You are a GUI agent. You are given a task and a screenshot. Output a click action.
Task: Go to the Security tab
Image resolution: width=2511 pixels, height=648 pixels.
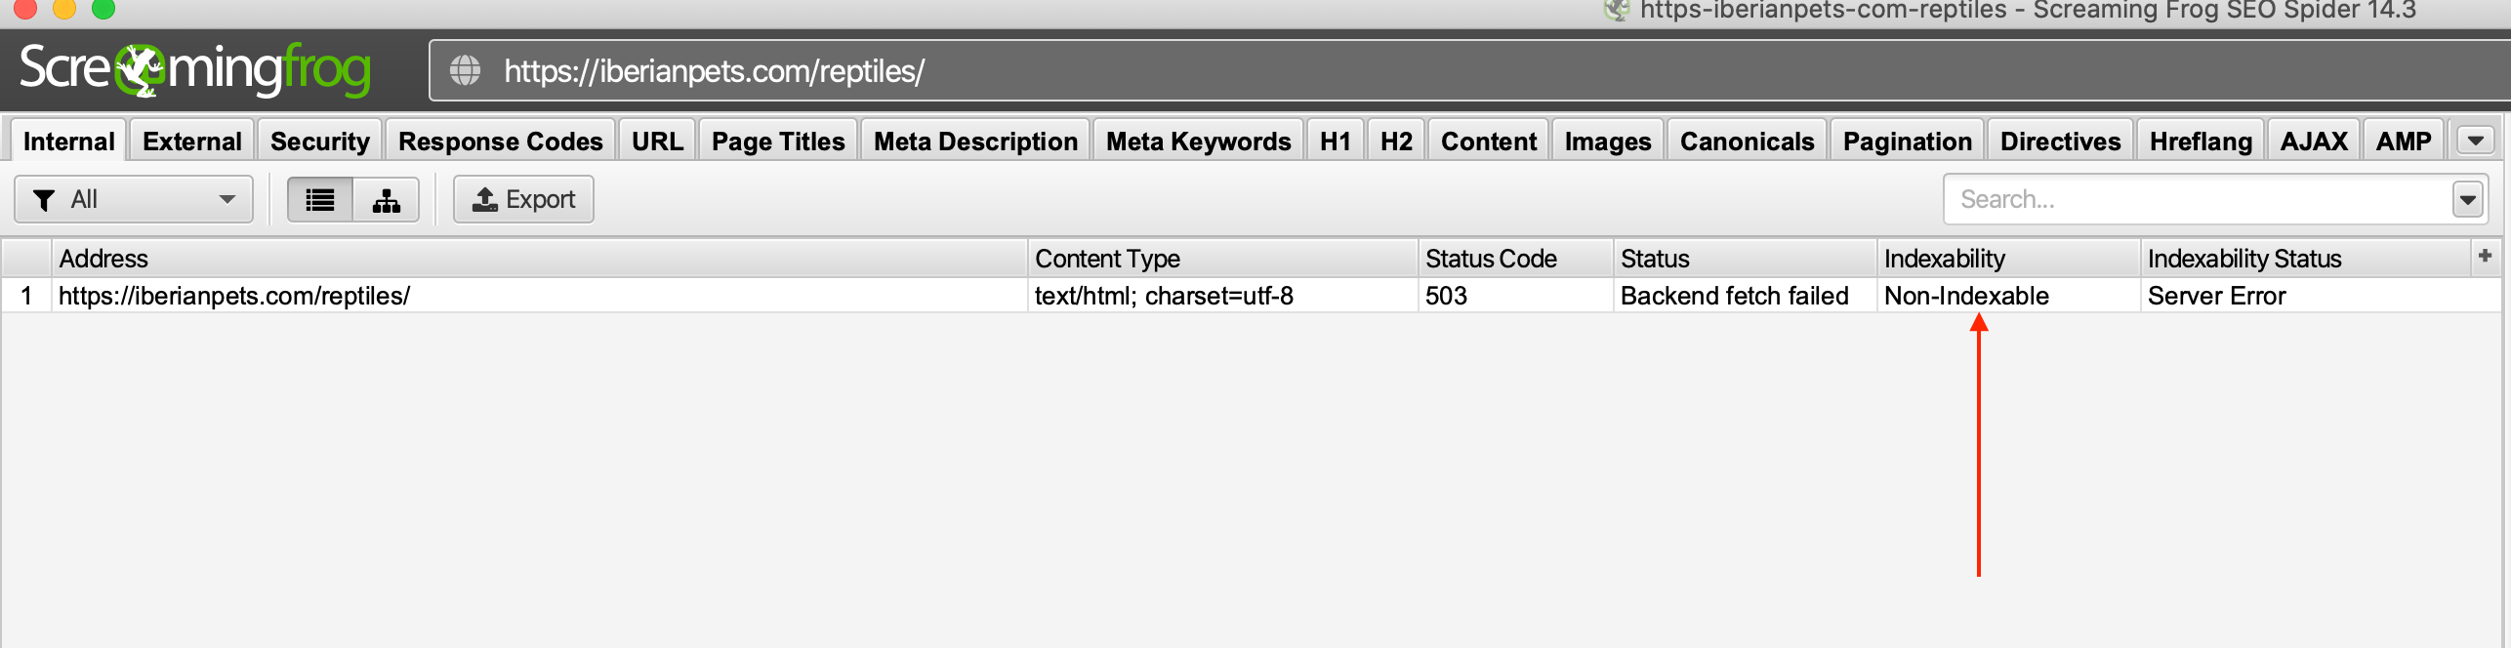coord(320,142)
